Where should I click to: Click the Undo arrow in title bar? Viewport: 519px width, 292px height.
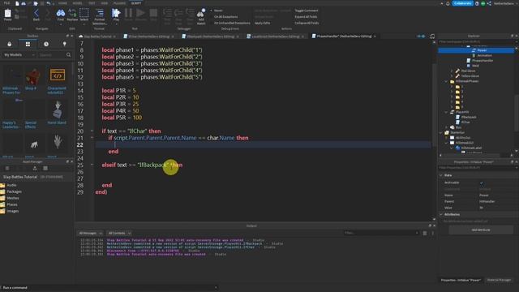49,3
